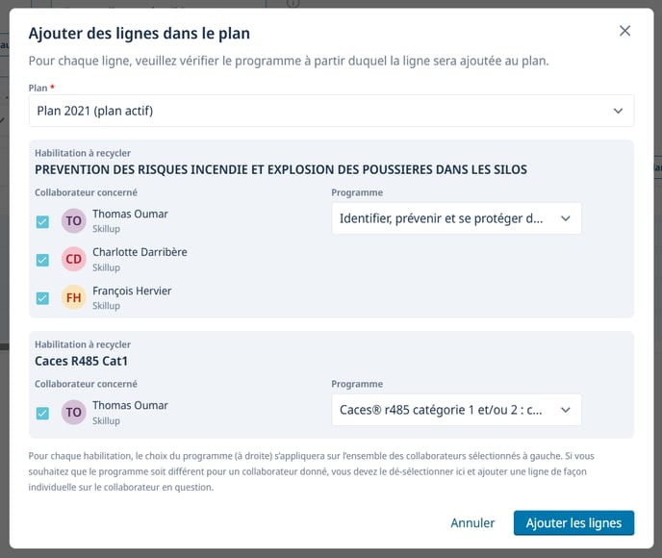Click the 'Ajouter des lignes dans le plan' heading
Image resolution: width=662 pixels, height=558 pixels.
pos(140,34)
